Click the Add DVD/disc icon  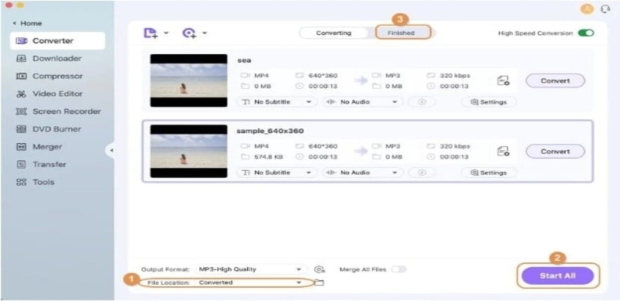point(189,33)
